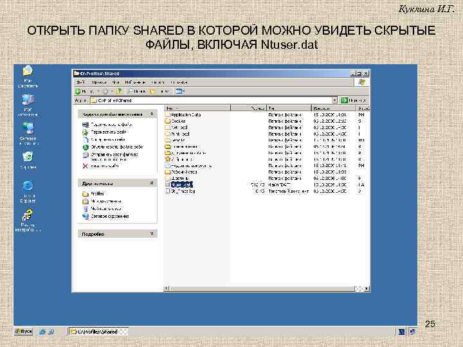Collapse the file tasks panel header chevron
The height and width of the screenshot is (347, 463).
pos(152,114)
